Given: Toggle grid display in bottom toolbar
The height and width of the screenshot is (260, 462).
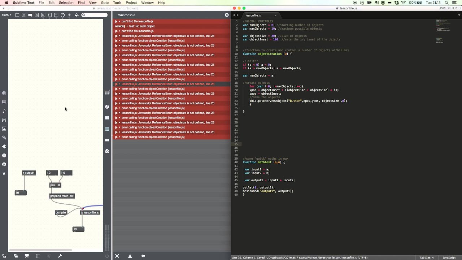Looking at the screenshot, I should [38, 256].
